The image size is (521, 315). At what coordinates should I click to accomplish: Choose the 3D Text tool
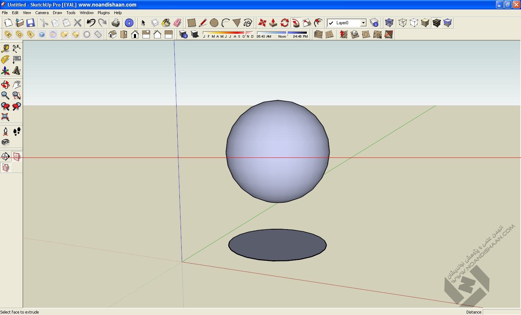click(x=17, y=71)
